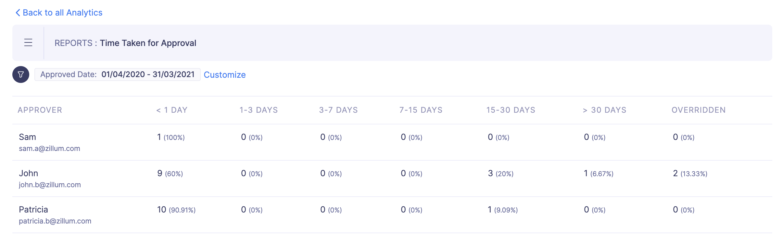782x252 pixels.
Task: Select John's email john.b@zillum.com
Action: click(50, 185)
